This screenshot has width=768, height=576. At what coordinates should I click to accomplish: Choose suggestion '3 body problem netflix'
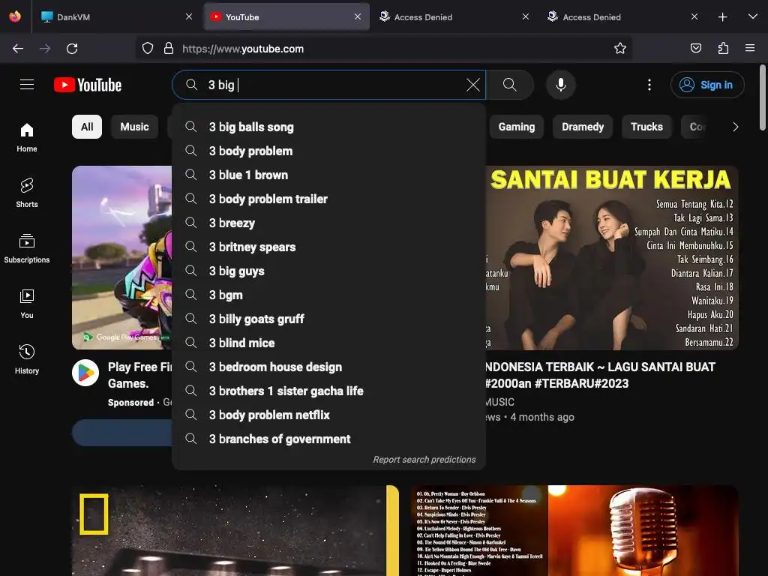click(328, 415)
